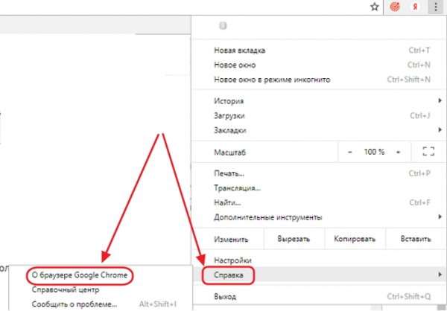Viewport: 447px width, 311px height.
Task: Open Загрузки from the menu
Action: [229, 115]
